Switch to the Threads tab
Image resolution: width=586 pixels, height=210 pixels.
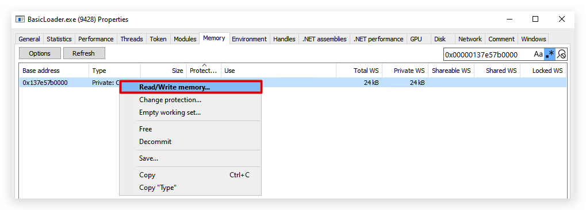pos(132,39)
